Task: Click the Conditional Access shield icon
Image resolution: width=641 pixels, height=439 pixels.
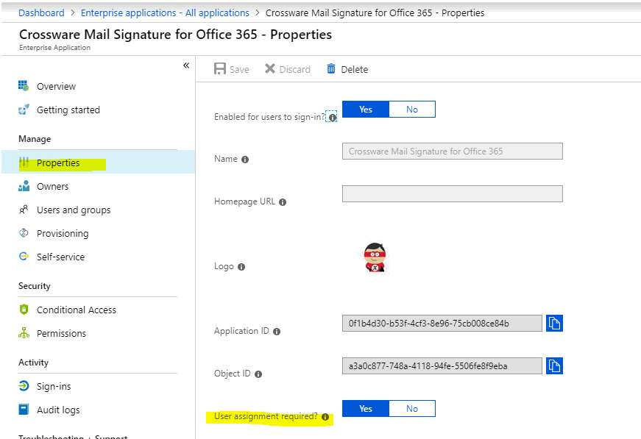Action: (x=24, y=310)
